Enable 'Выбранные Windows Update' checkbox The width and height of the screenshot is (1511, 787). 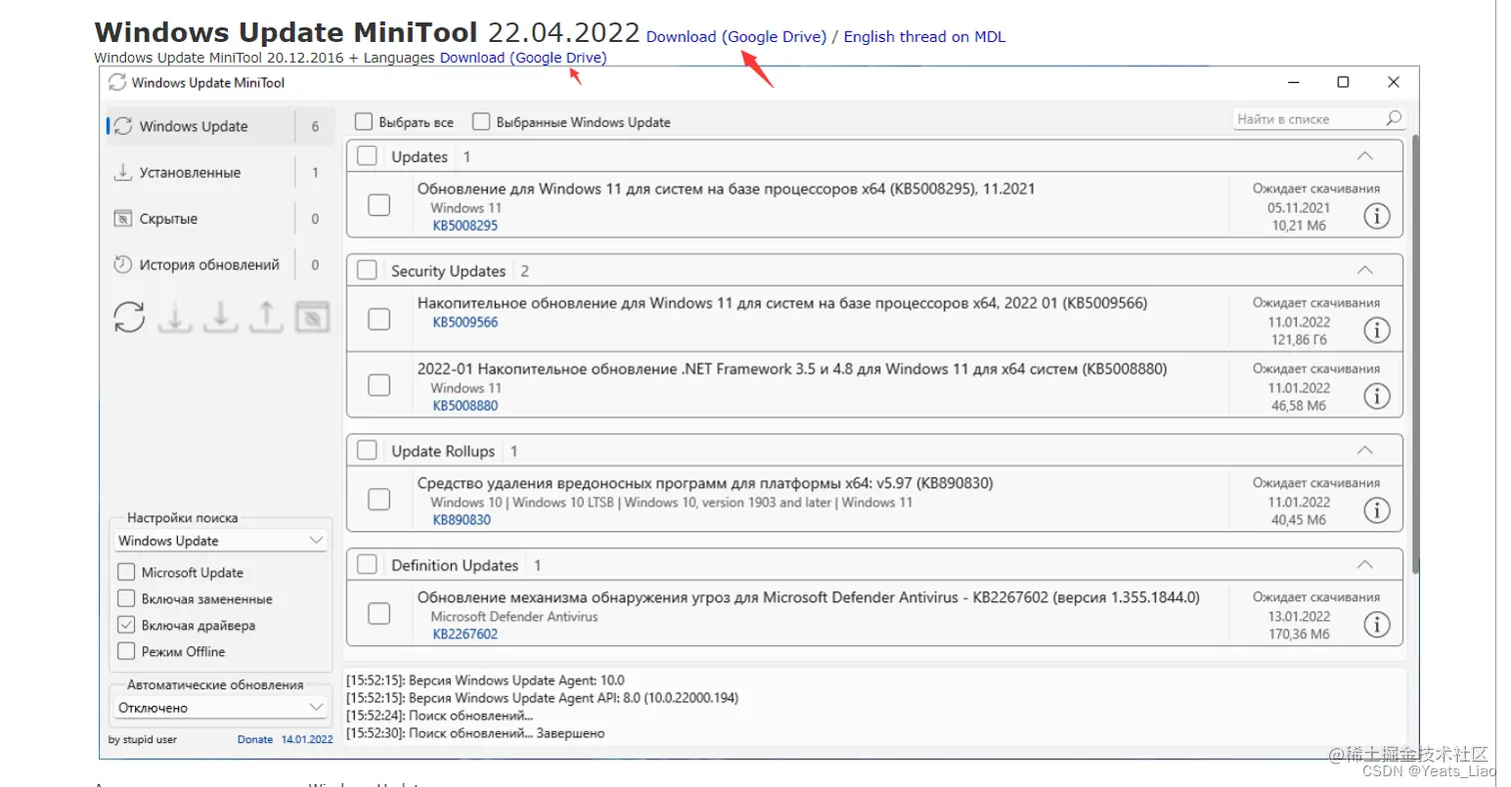[x=481, y=122]
